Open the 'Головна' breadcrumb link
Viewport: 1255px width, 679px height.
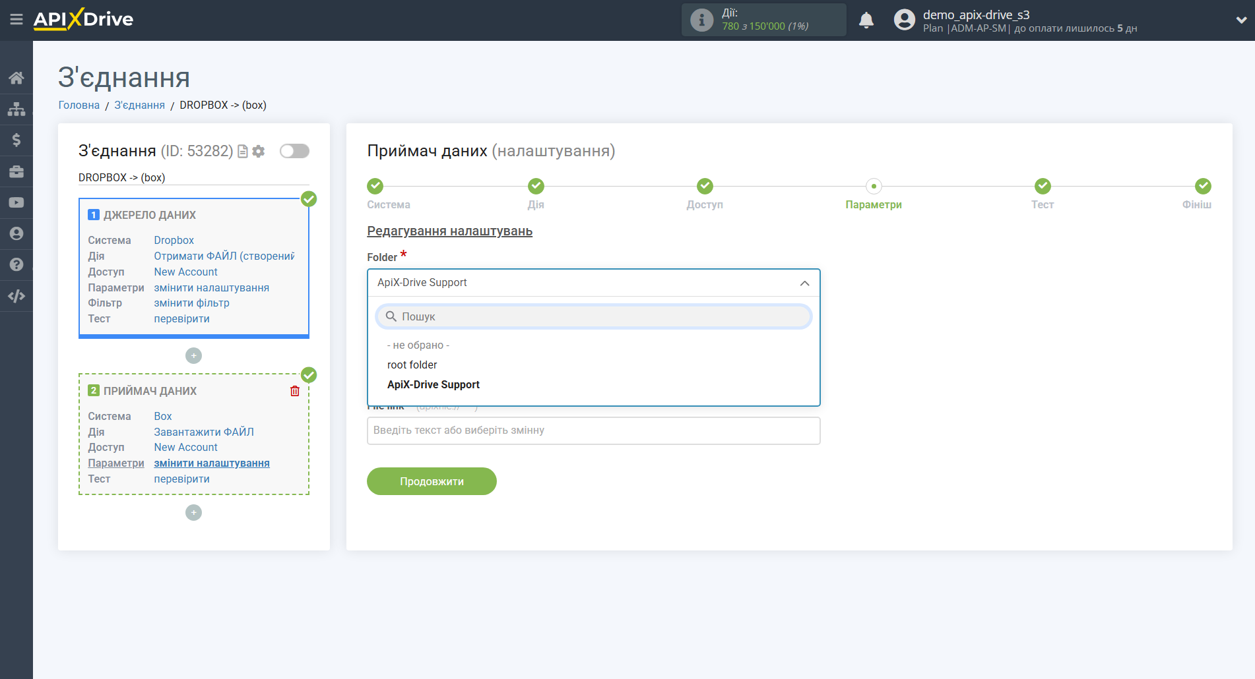(x=79, y=105)
